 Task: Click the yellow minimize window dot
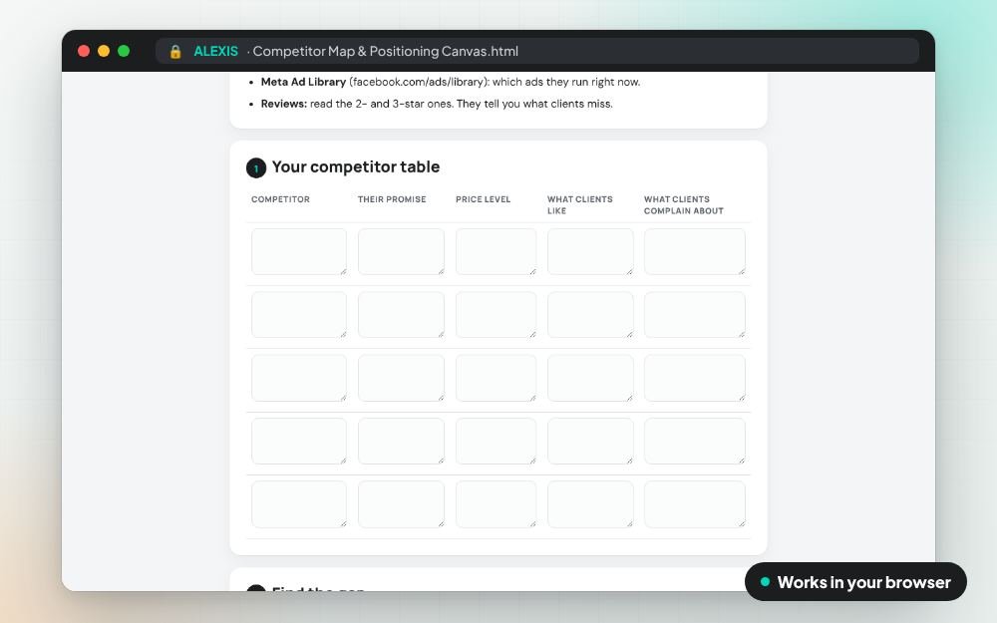(x=104, y=51)
